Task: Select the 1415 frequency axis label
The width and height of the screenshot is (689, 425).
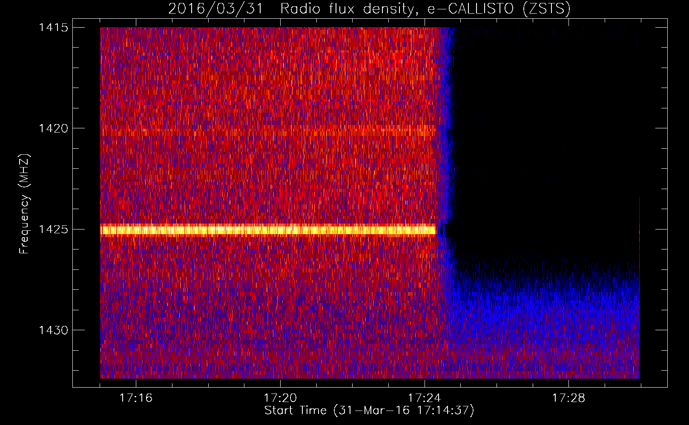Action: coord(53,28)
